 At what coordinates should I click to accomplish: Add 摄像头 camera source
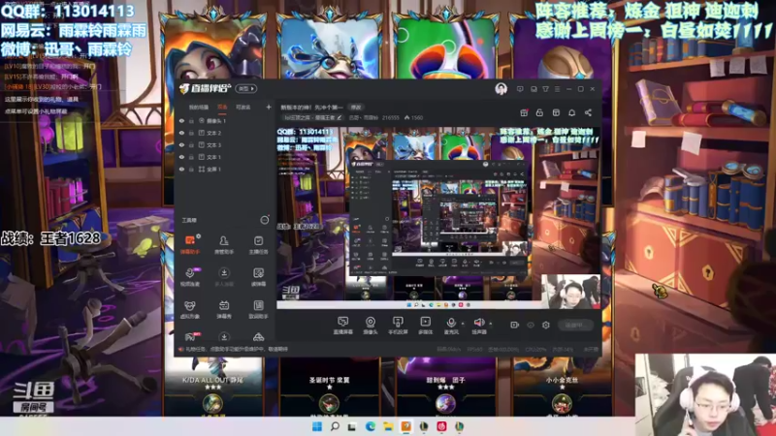tap(371, 326)
